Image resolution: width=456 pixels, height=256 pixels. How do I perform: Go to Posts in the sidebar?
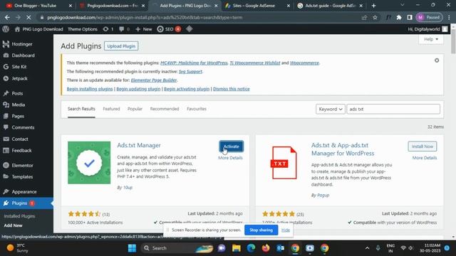tap(17, 93)
